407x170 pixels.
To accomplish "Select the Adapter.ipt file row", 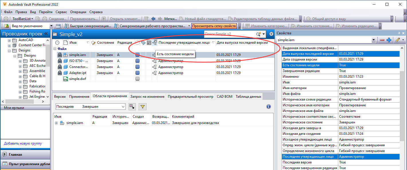I will pos(163,73).
